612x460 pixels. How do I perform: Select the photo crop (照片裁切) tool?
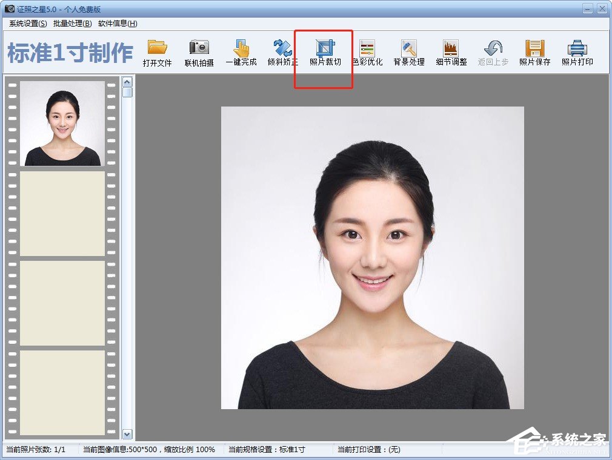point(325,48)
